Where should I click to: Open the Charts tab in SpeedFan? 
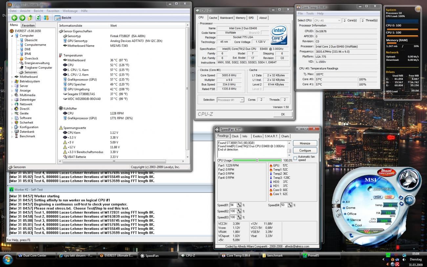[285, 136]
